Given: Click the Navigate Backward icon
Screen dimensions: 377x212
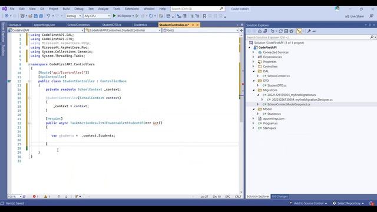Looking at the screenshot, I should click(x=6, y=16).
